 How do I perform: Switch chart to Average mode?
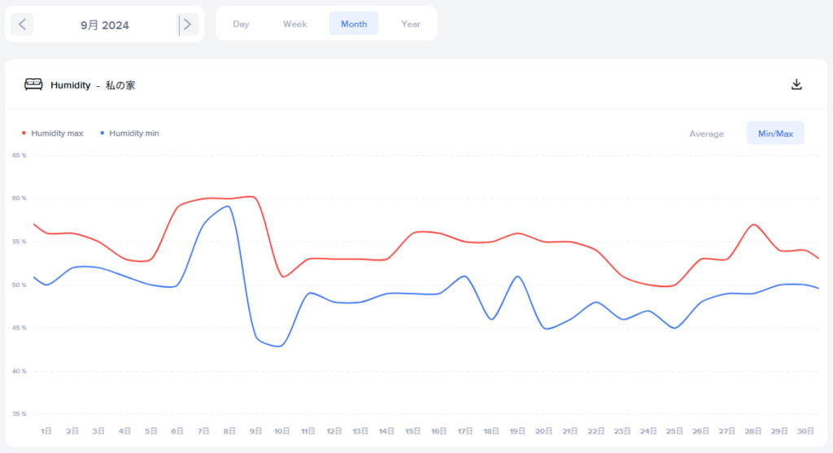click(706, 133)
